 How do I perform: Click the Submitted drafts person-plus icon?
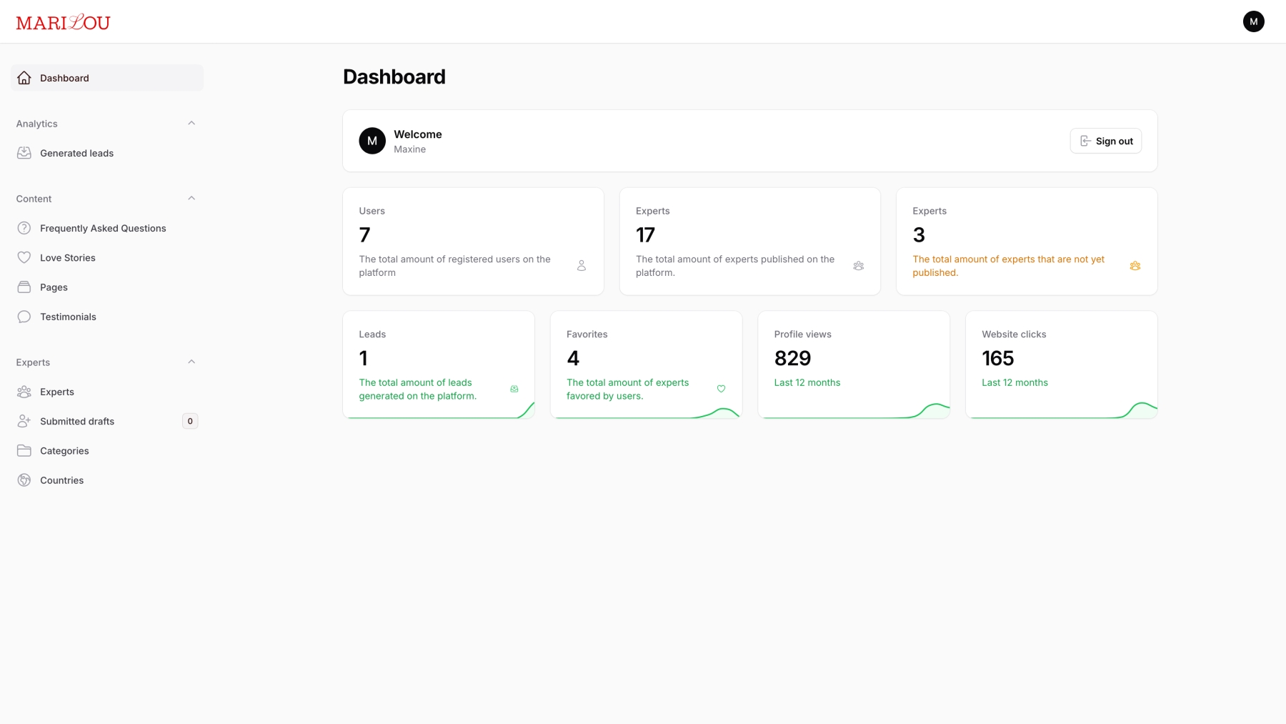pyautogui.click(x=24, y=421)
